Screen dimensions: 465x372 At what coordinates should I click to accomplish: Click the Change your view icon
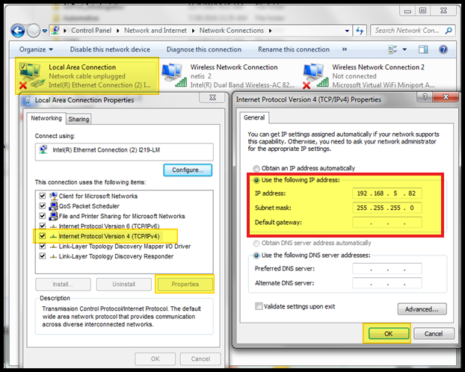pyautogui.click(x=392, y=49)
